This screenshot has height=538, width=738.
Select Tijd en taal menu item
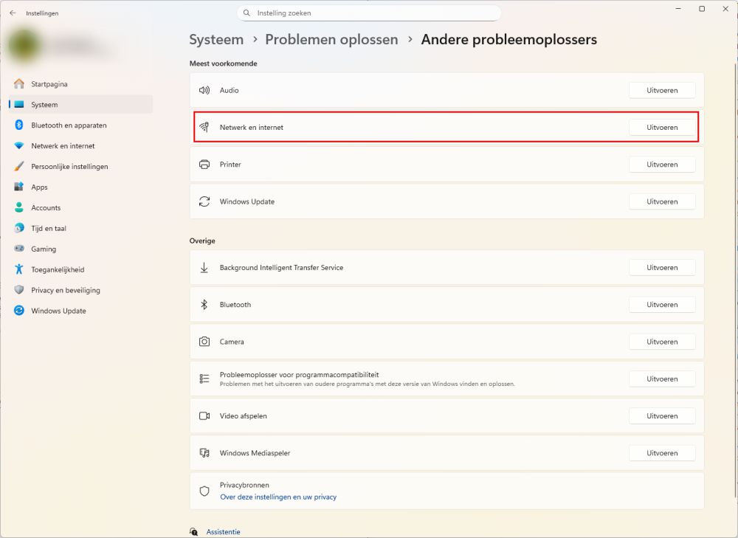point(49,229)
